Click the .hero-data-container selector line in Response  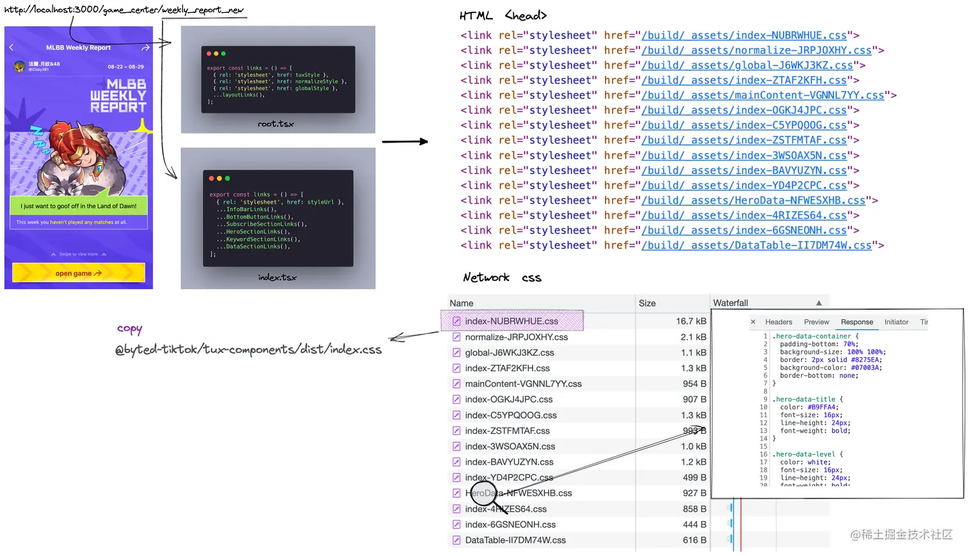tap(815, 336)
